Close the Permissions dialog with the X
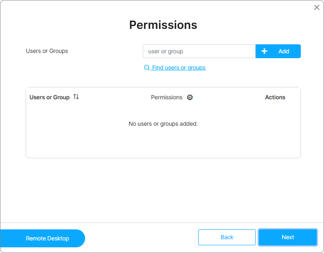324x253 pixels. pos(317,7)
